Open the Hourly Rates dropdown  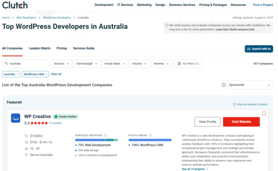click(x=115, y=64)
